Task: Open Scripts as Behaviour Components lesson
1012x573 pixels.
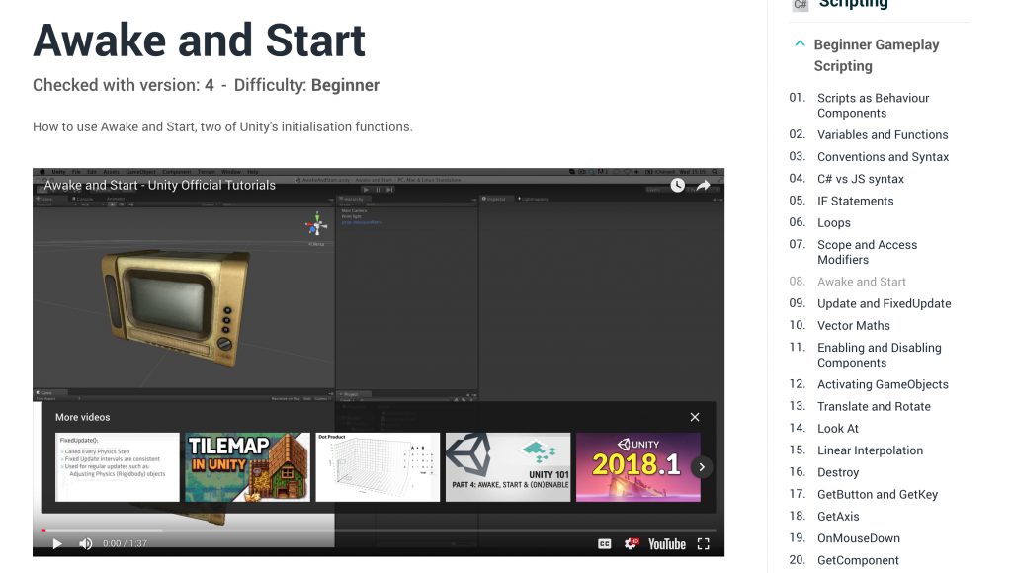Action: (874, 105)
